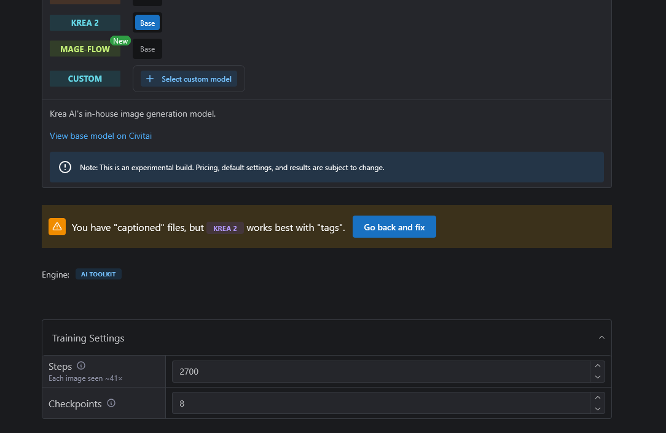666x433 pixels.
Task: Select the CUSTOM model label
Action: (x=85, y=79)
